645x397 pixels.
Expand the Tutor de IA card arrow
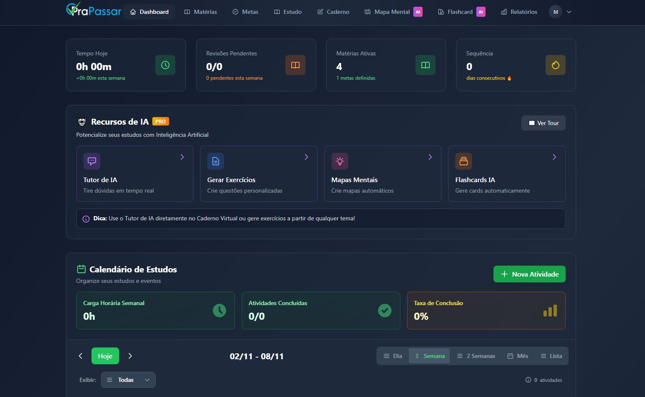pos(182,157)
